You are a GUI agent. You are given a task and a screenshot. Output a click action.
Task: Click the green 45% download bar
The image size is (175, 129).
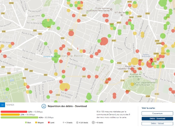[19, 117]
